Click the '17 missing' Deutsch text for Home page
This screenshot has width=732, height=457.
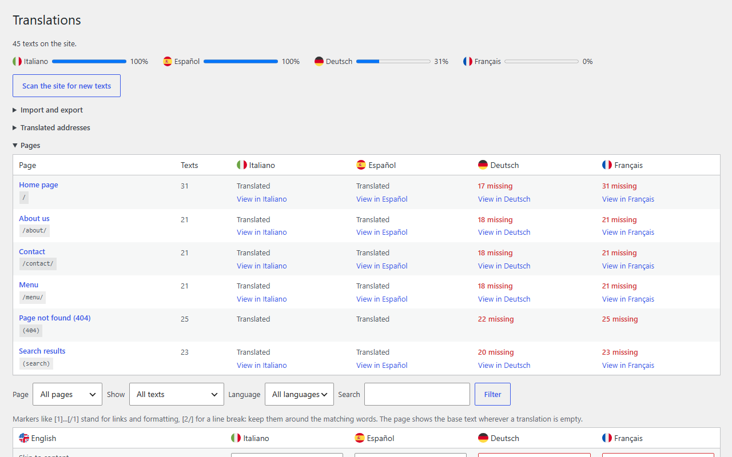point(495,186)
